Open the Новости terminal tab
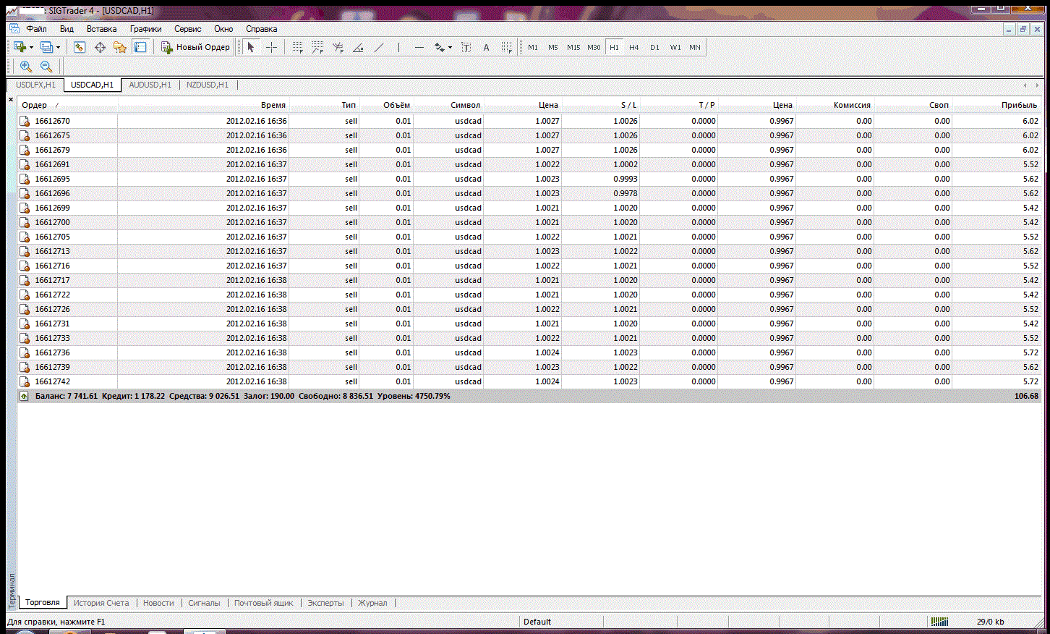Viewport: 1050px width, 634px height. pos(158,603)
